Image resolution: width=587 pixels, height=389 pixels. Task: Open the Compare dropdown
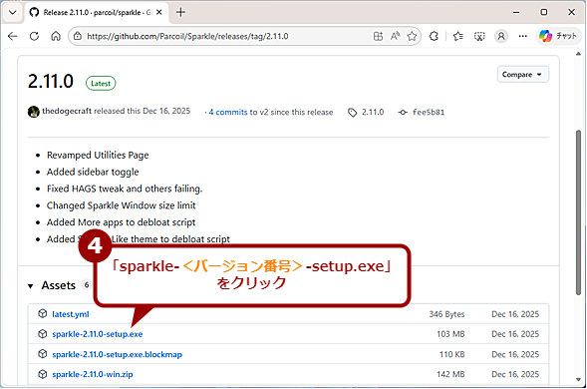(x=522, y=74)
